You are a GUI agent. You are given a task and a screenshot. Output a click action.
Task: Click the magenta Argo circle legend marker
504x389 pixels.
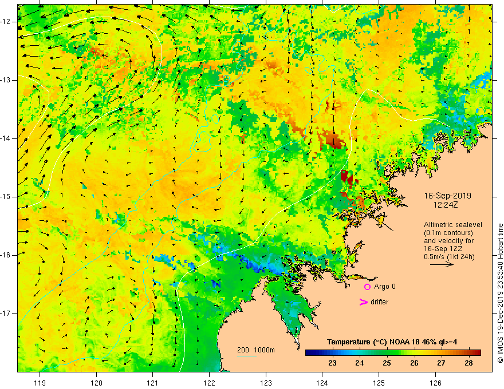(367, 287)
